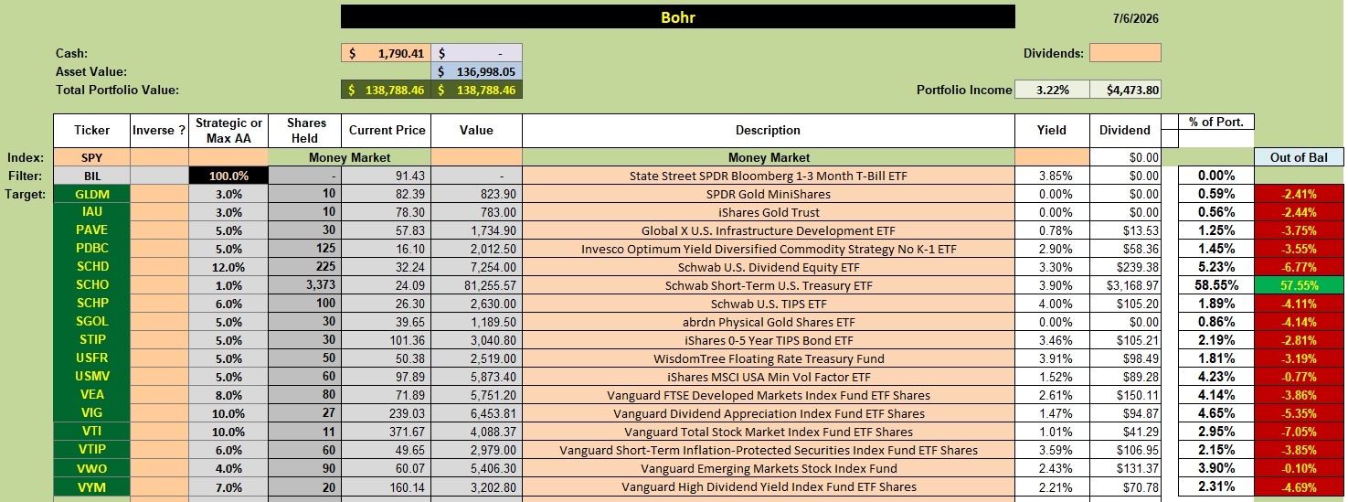This screenshot has height=502, width=1348.
Task: Click the USFR ticker cell
Action: point(91,358)
